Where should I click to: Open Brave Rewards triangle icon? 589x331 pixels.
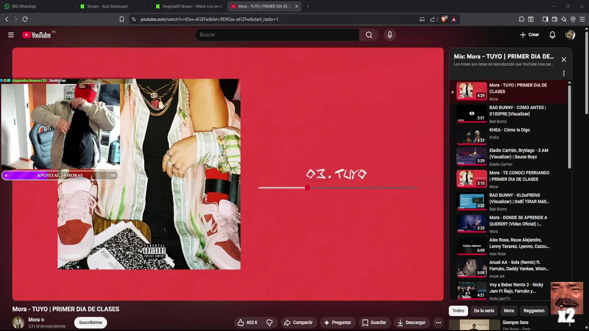(x=454, y=19)
